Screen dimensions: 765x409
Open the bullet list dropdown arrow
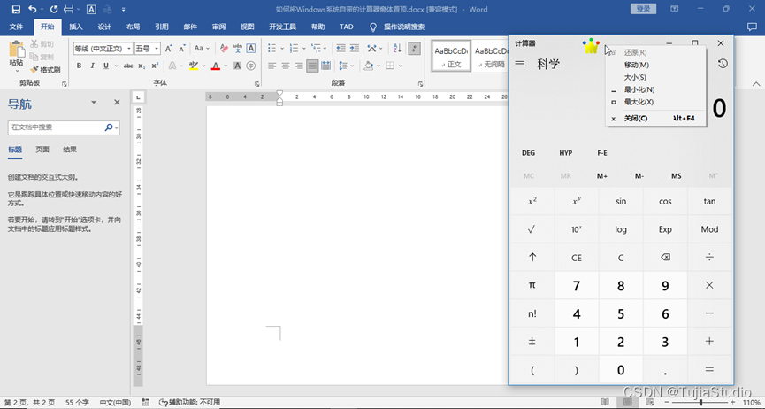point(281,49)
